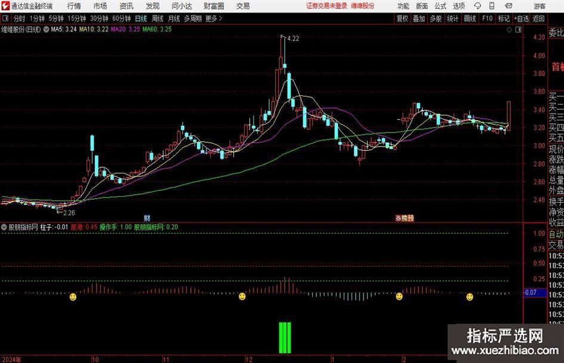Click the green bars in indicator panel

click(x=285, y=338)
